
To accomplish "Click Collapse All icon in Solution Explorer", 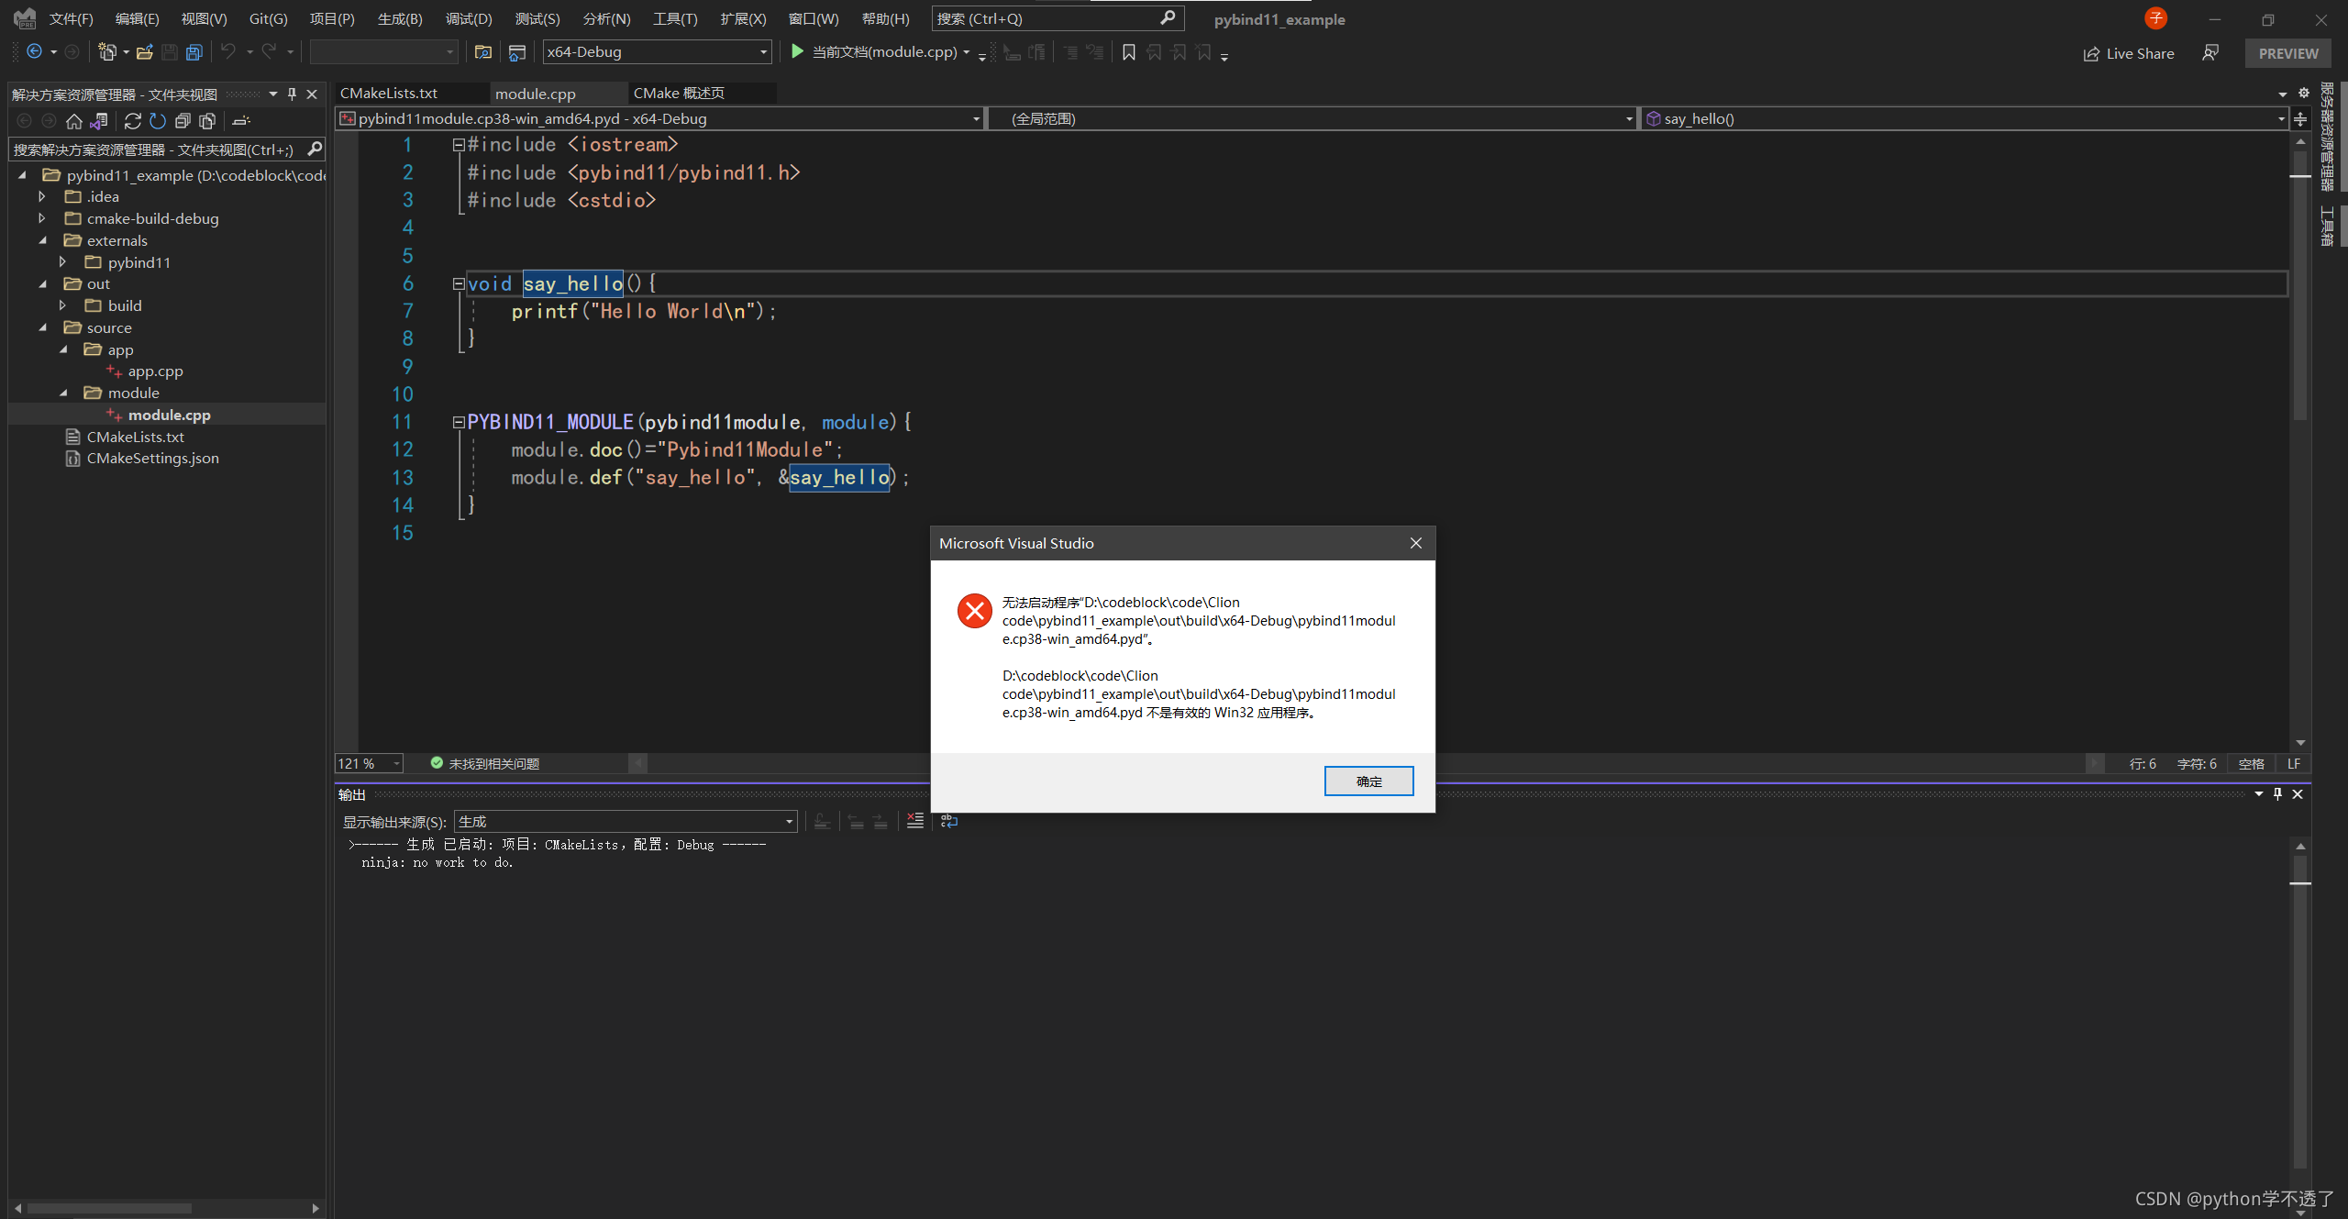I will pos(183,121).
